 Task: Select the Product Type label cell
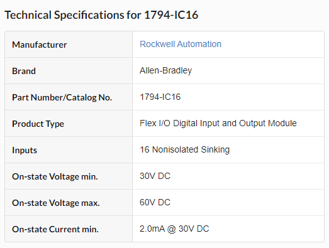click(x=69, y=124)
